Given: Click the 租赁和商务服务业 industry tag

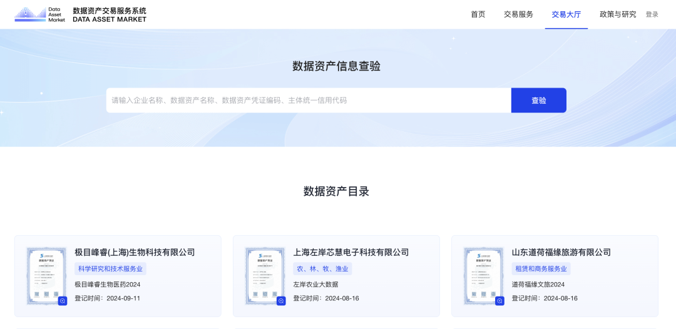Looking at the screenshot, I should pos(541,269).
